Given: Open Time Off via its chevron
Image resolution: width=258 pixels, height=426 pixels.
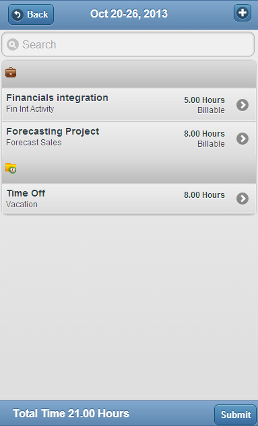Looking at the screenshot, I should click(243, 199).
